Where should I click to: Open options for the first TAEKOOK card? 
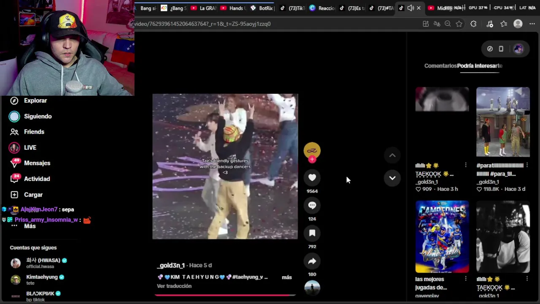pyautogui.click(x=466, y=165)
